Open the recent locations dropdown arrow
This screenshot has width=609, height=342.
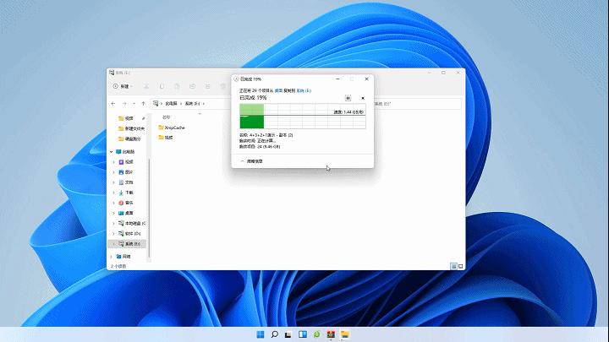click(134, 104)
